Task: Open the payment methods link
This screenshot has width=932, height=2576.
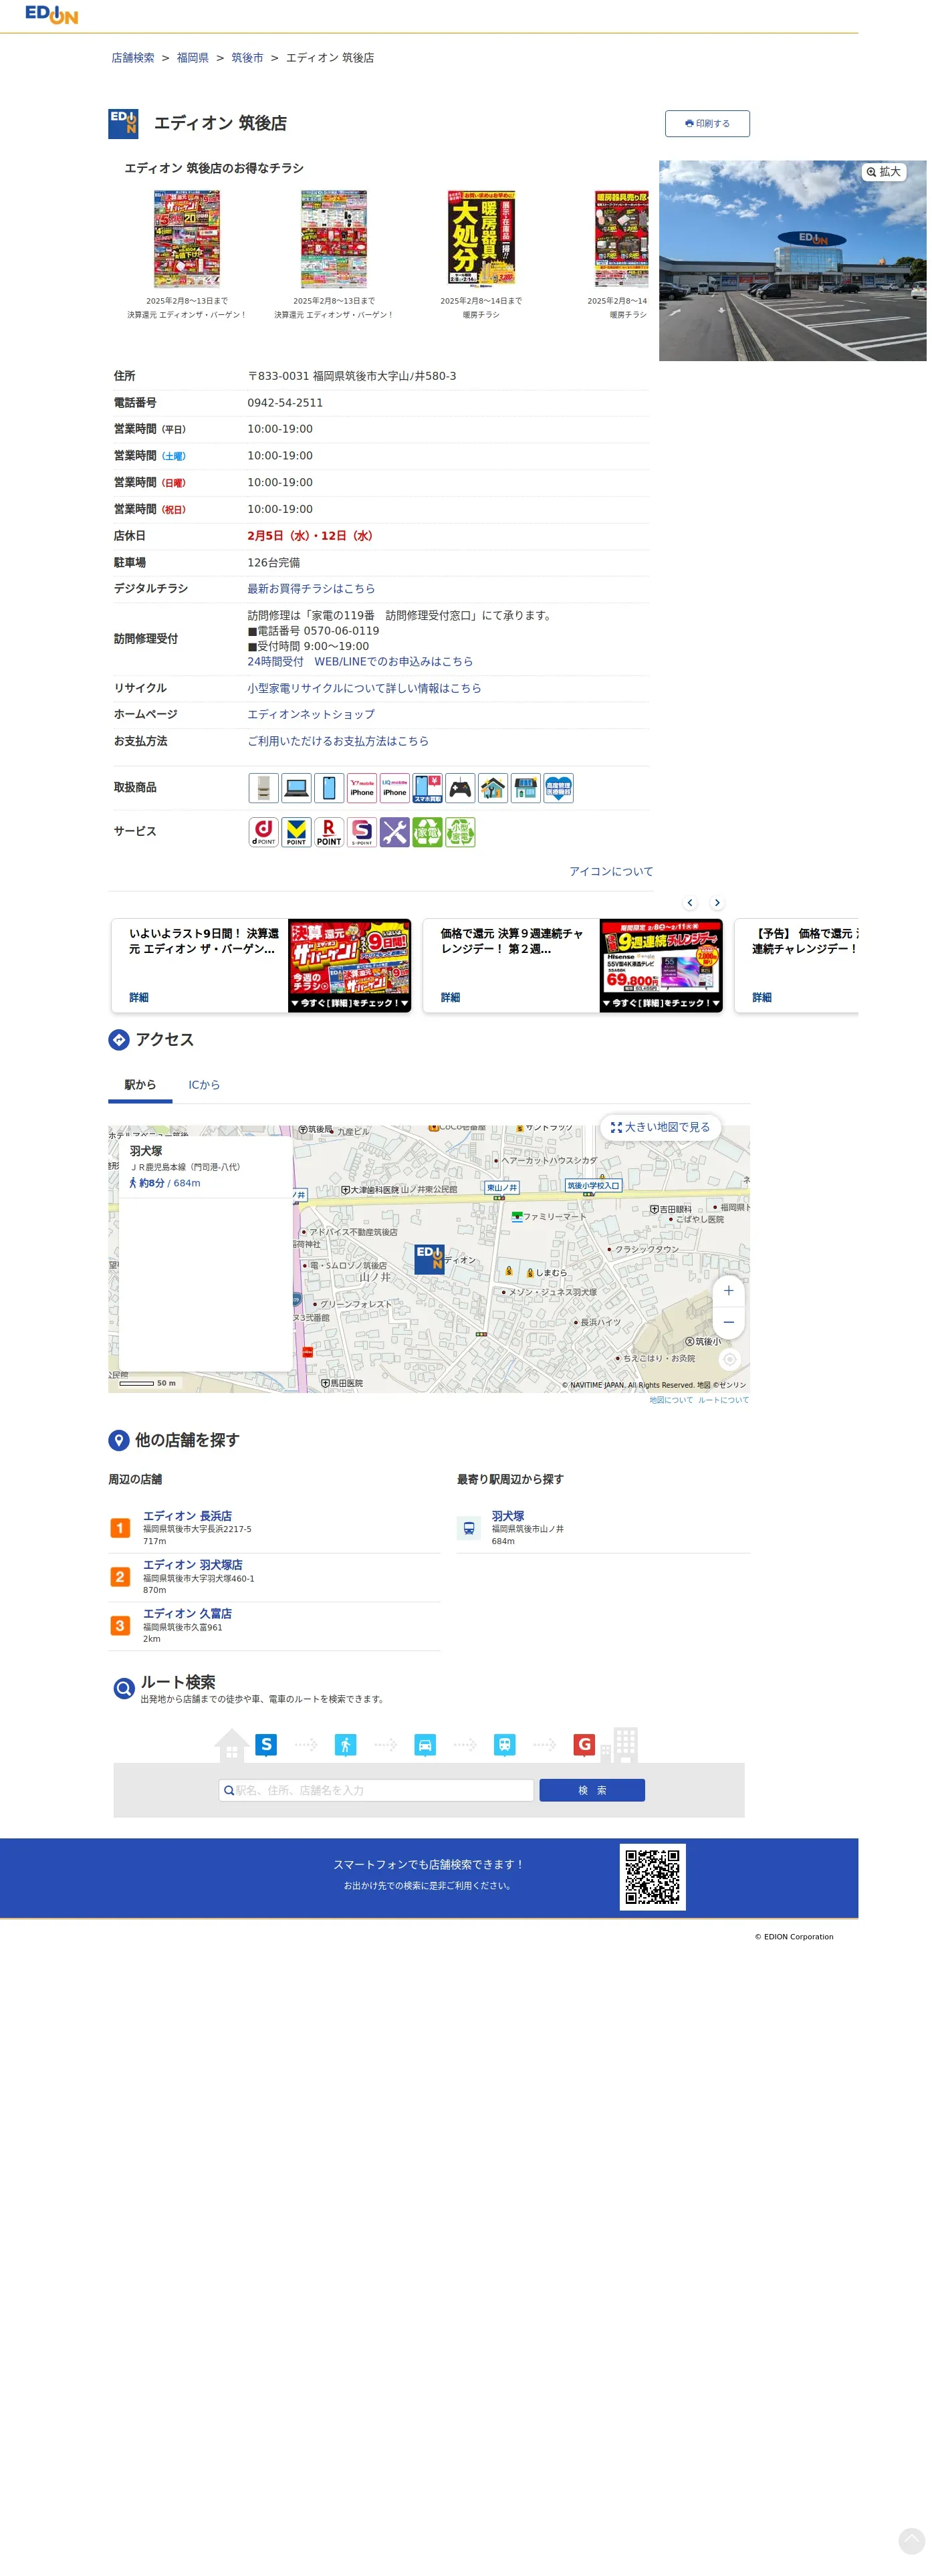Action: coord(338,742)
